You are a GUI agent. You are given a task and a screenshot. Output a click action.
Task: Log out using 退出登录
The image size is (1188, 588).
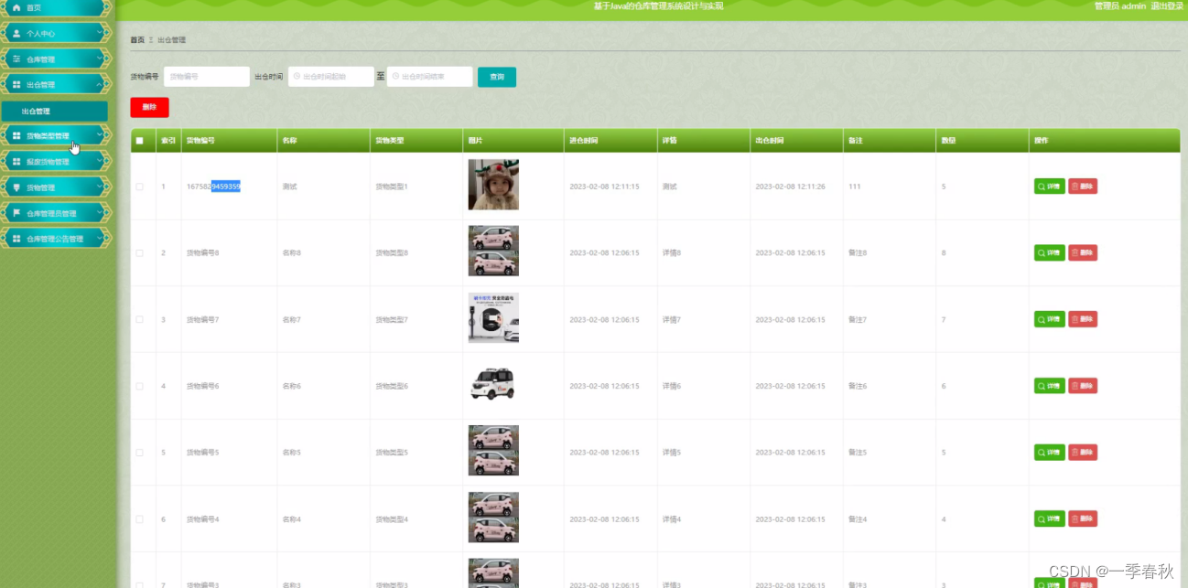click(1167, 5)
